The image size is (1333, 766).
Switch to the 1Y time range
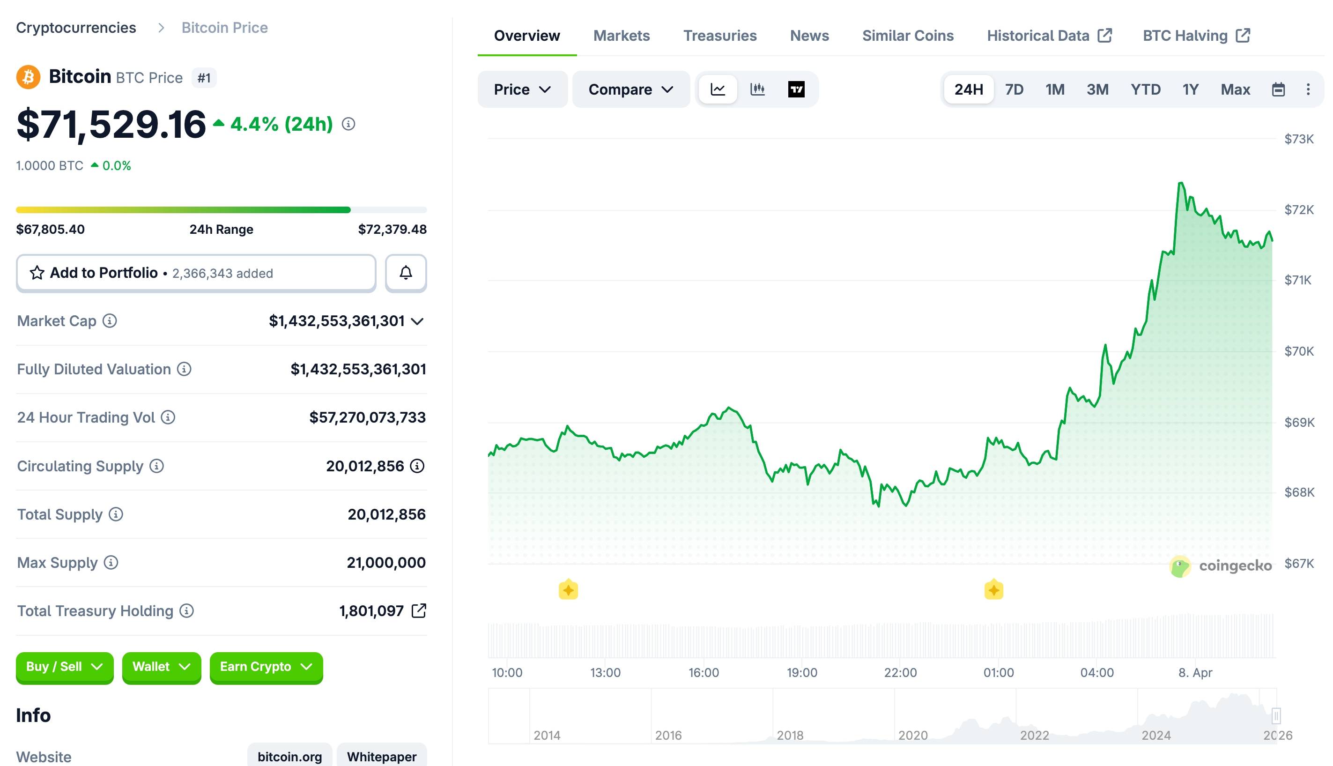[1191, 89]
